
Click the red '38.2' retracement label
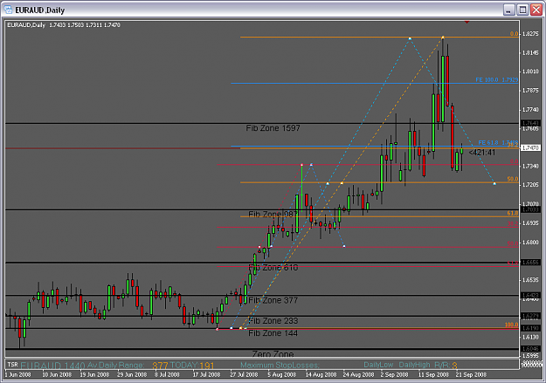click(513, 223)
